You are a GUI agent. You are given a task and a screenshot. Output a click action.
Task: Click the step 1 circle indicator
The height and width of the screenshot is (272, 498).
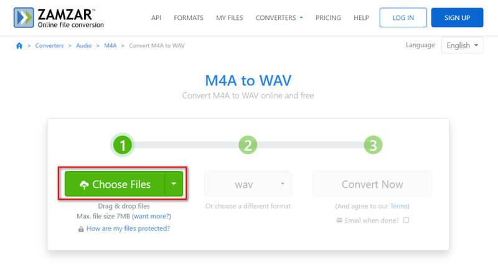(123, 146)
